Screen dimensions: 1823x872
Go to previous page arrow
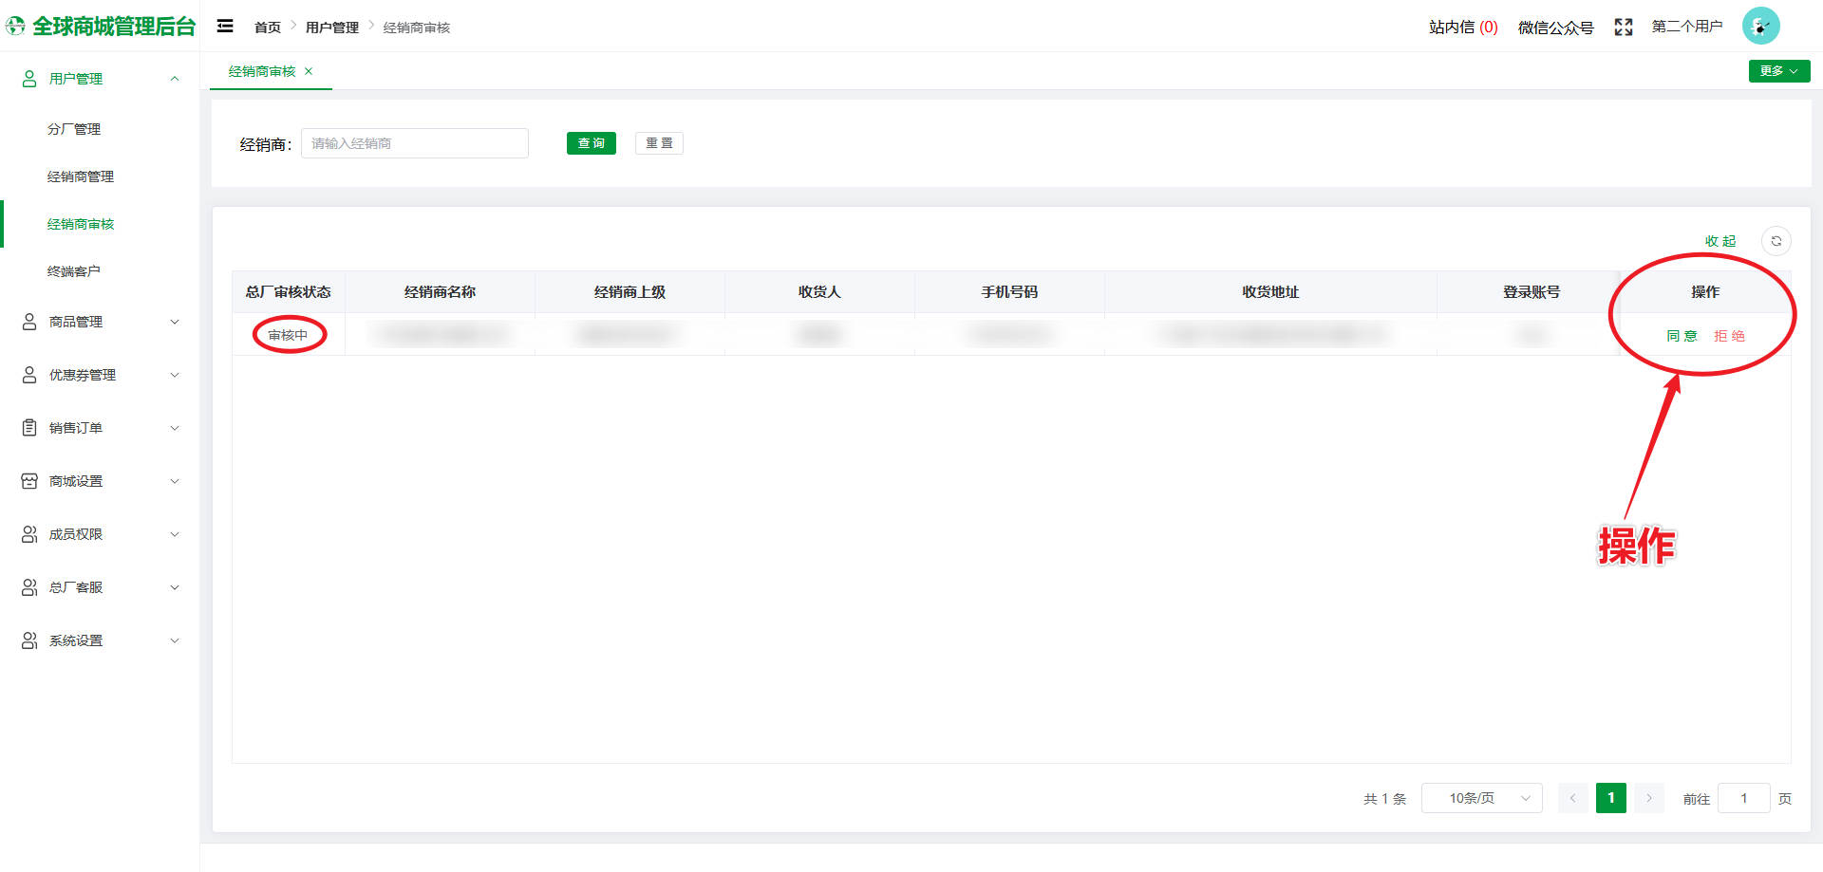1572,798
